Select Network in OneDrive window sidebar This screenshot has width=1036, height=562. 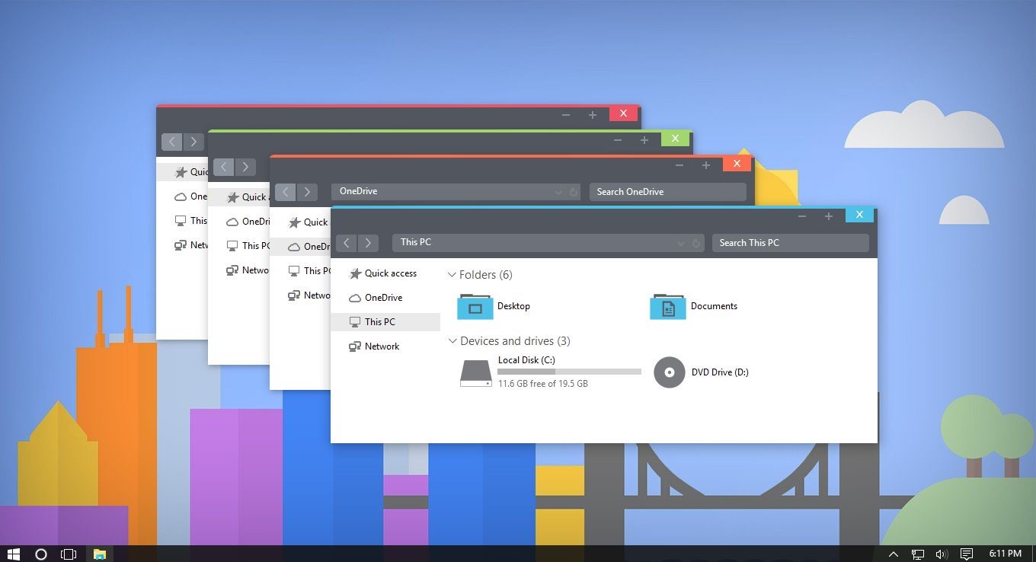(x=301, y=295)
